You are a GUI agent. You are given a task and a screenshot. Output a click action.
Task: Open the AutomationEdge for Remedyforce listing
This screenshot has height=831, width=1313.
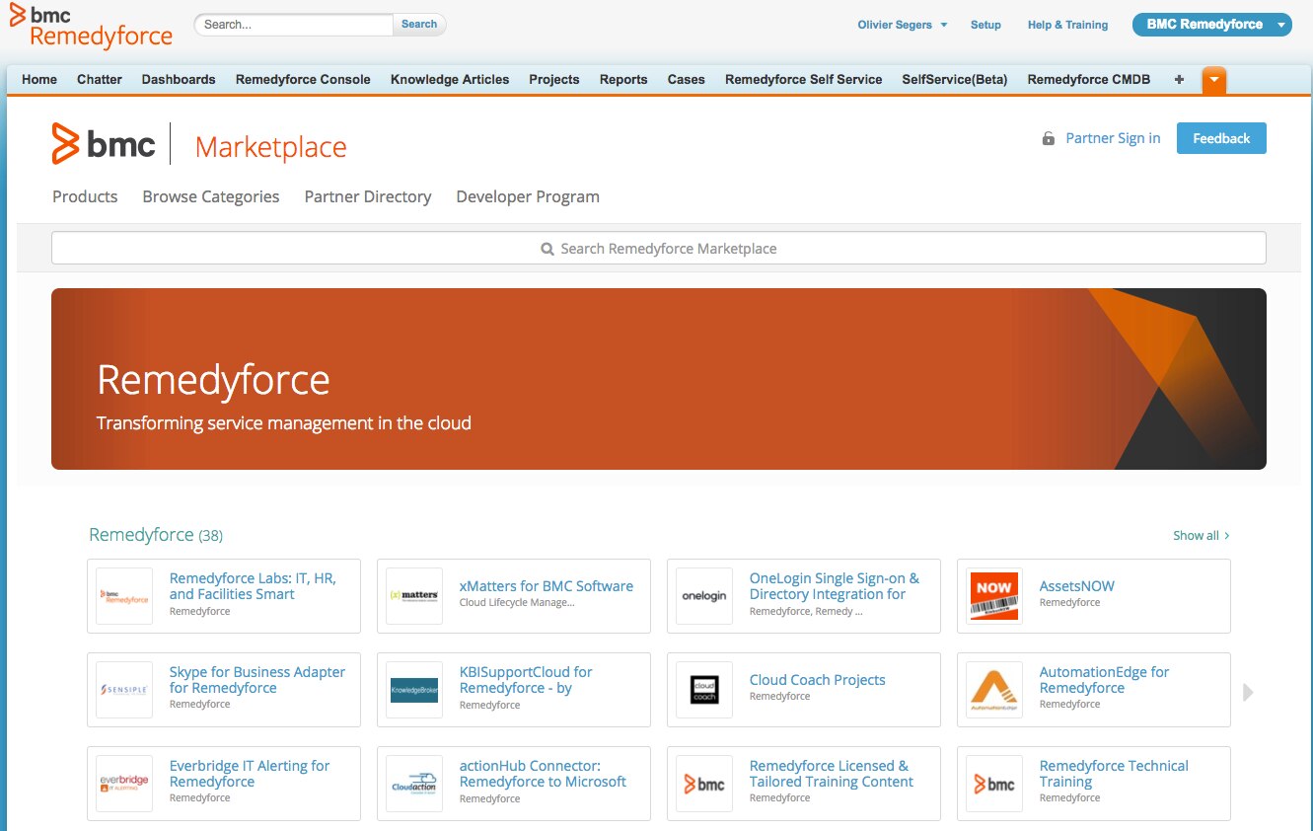point(1104,680)
